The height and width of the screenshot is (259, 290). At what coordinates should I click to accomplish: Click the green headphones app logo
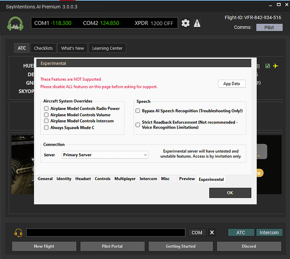(x=16, y=24)
